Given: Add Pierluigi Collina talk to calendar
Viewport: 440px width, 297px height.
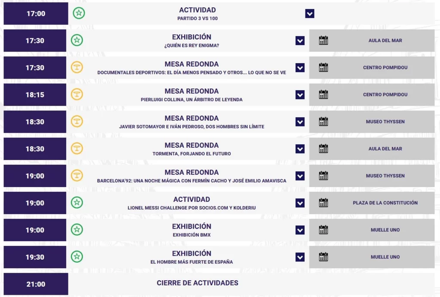Looking at the screenshot, I should pyautogui.click(x=323, y=94).
